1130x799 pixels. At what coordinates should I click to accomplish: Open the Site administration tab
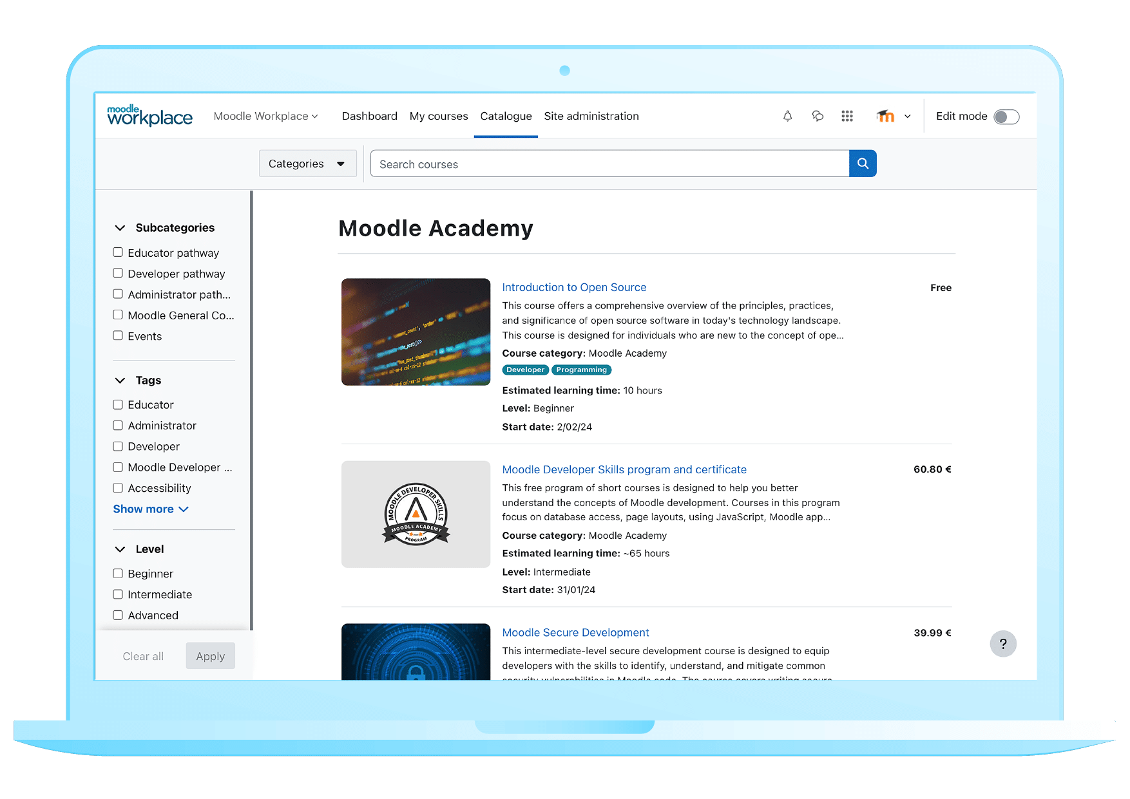591,116
